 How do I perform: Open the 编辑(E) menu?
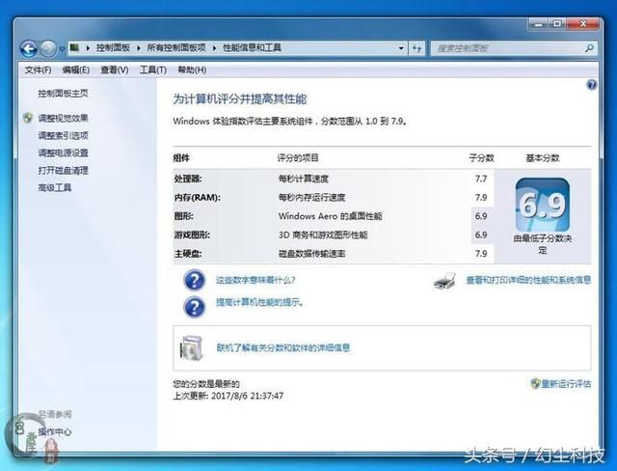click(x=75, y=70)
